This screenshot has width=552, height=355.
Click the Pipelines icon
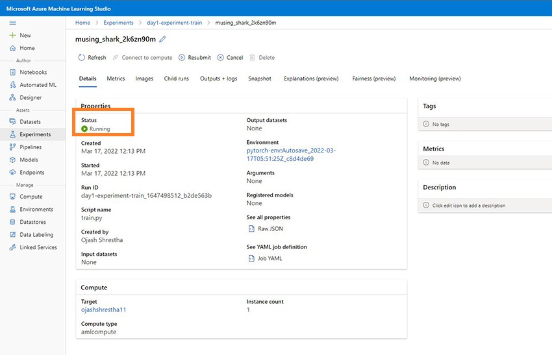point(13,147)
